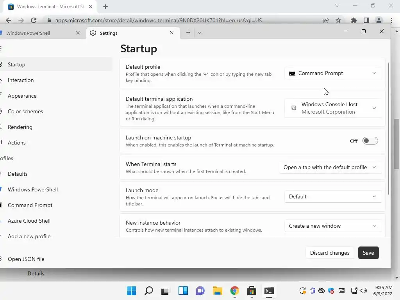Open Azure Cloud Shell profile settings
This screenshot has height=300, width=400.
55,221
